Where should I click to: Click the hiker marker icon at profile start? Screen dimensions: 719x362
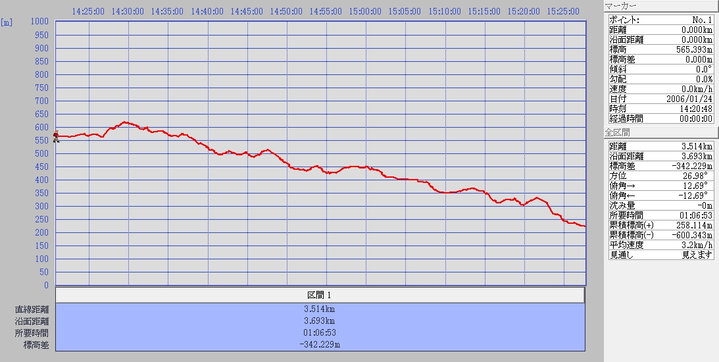point(57,136)
